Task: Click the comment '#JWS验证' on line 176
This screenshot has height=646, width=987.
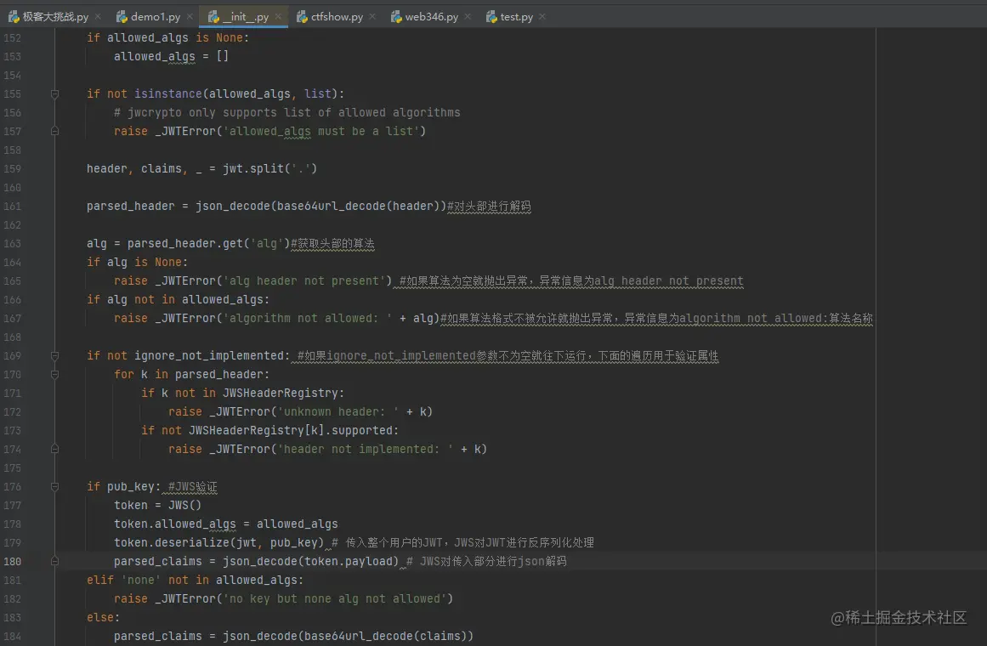Action: tap(193, 487)
